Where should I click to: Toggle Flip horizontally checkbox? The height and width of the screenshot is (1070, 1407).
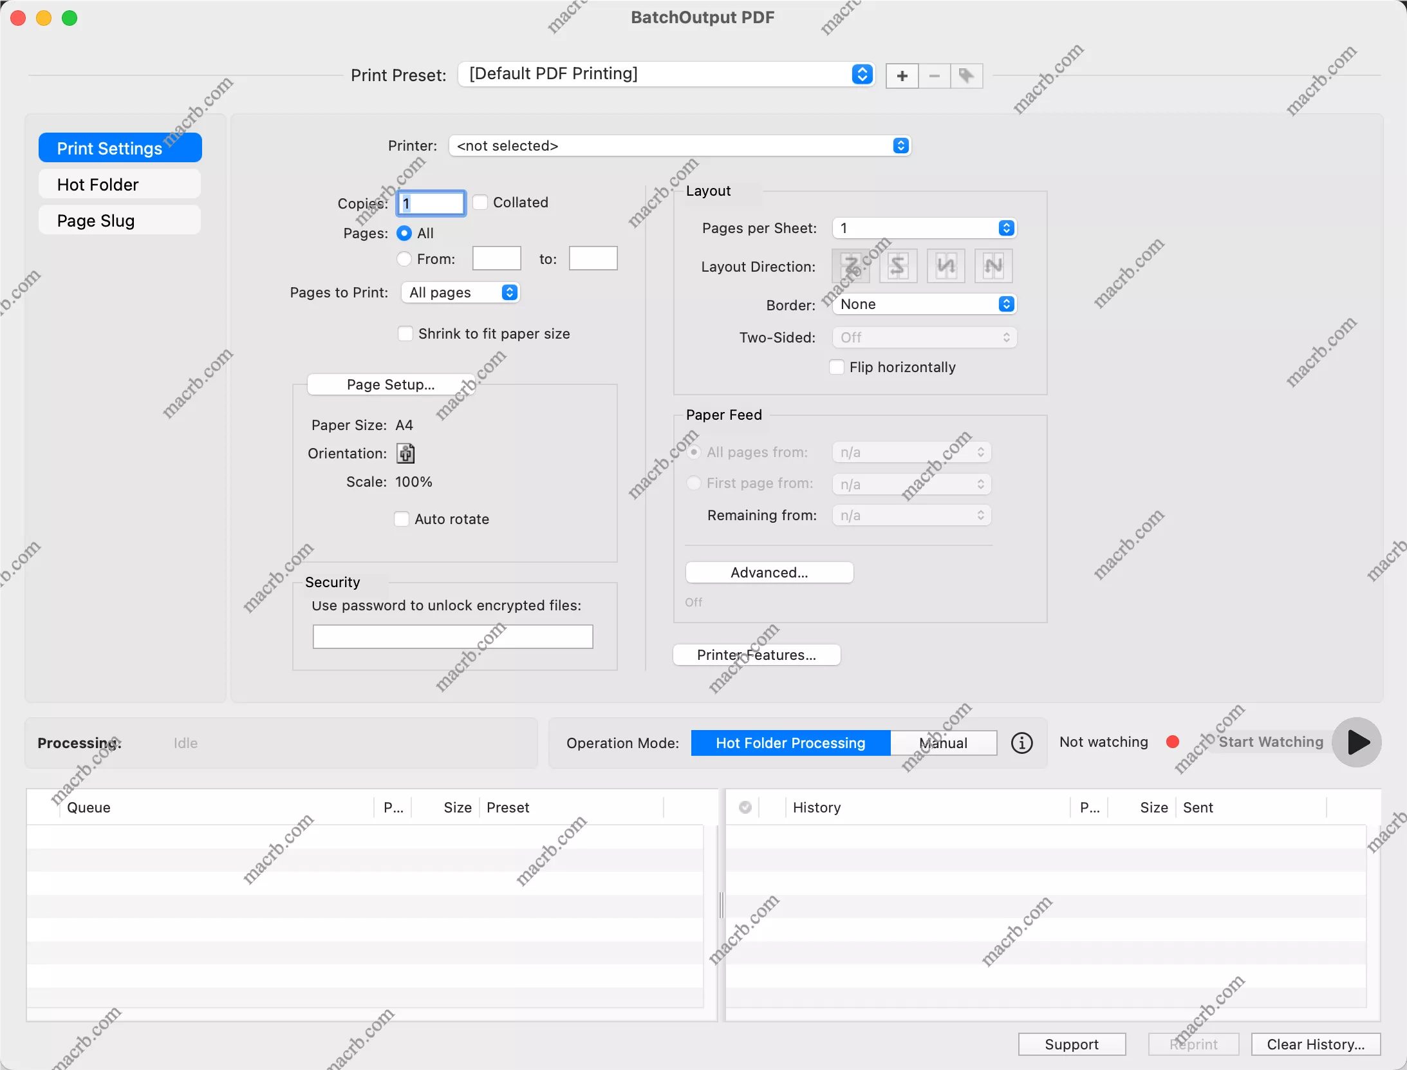(x=837, y=367)
